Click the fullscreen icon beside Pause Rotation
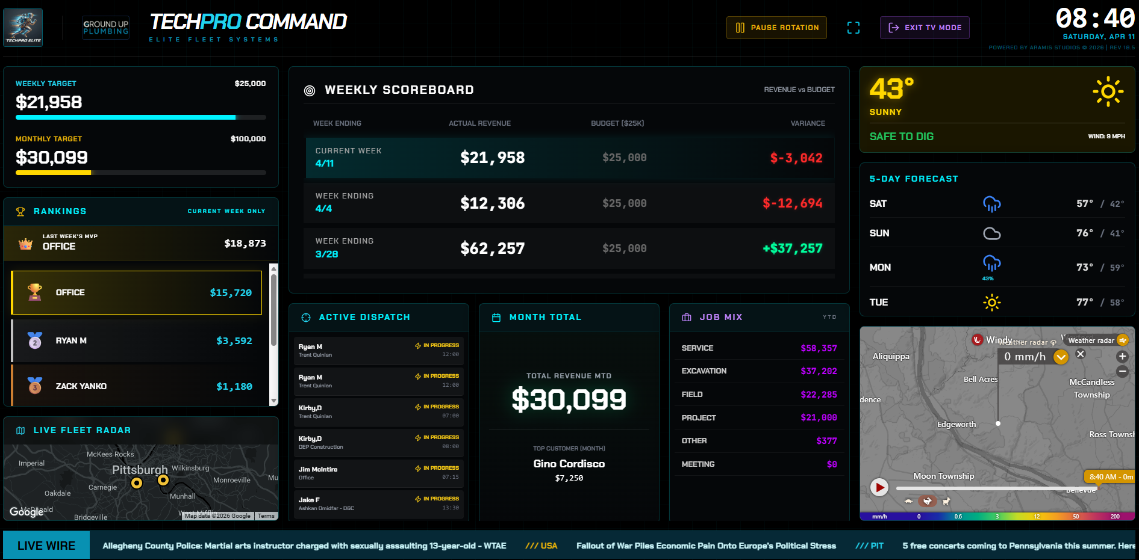The image size is (1139, 560). point(853,27)
